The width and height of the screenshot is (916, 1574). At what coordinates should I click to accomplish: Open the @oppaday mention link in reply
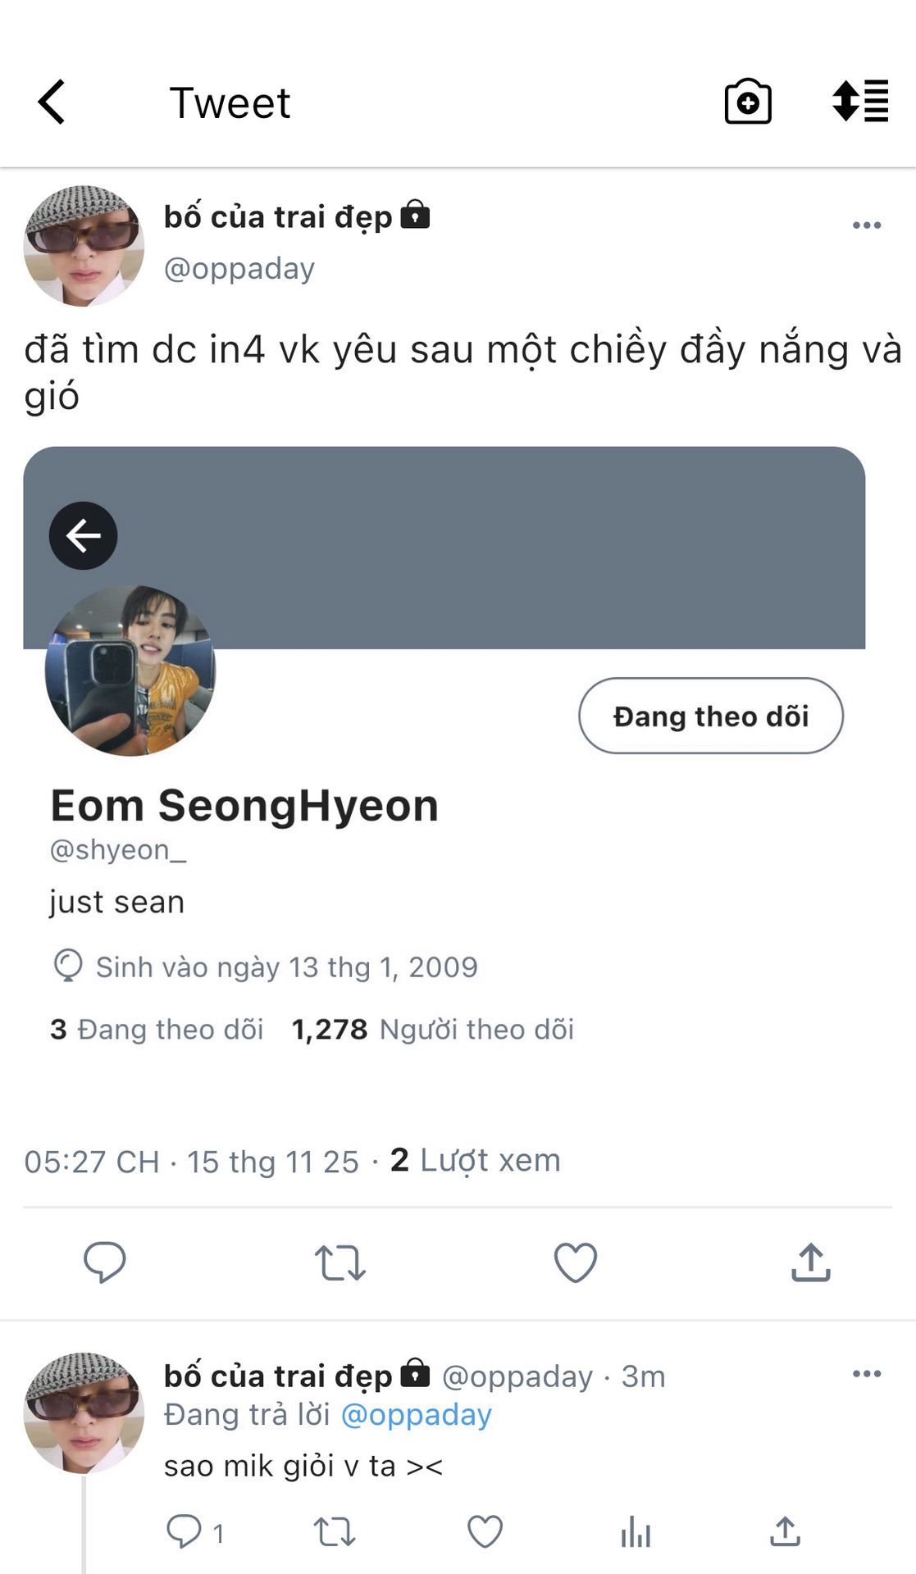[416, 1415]
